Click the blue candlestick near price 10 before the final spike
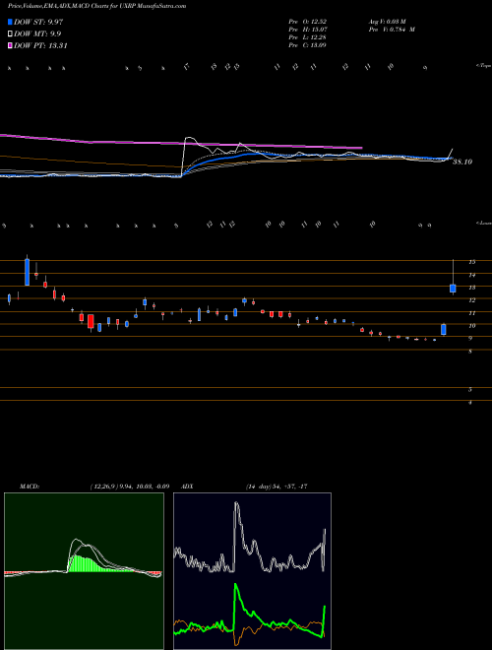The height and width of the screenshot is (650, 492). click(444, 330)
